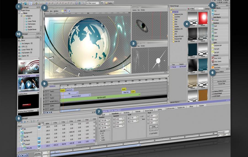The width and height of the screenshot is (248, 157).
Task: Select the arrow pointer tool in main toolbar
Action: pyautogui.click(x=31, y=3)
